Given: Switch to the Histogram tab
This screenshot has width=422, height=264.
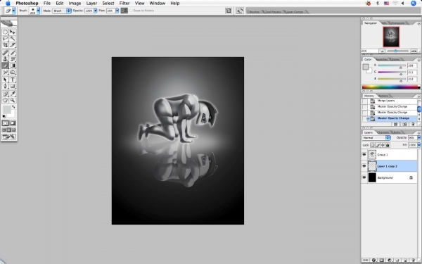Looking at the screenshot, I should pyautogui.click(x=397, y=23).
